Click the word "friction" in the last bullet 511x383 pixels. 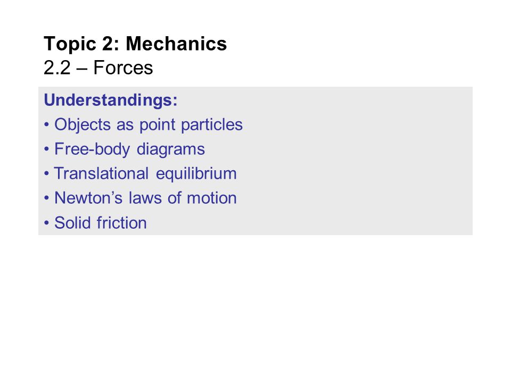tap(121, 223)
